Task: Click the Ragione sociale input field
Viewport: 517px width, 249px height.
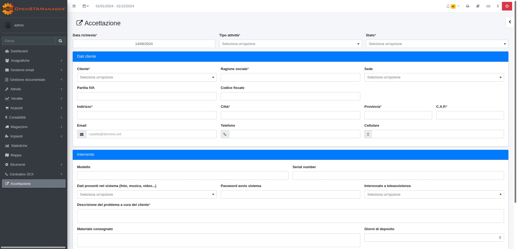Action: [x=290, y=77]
